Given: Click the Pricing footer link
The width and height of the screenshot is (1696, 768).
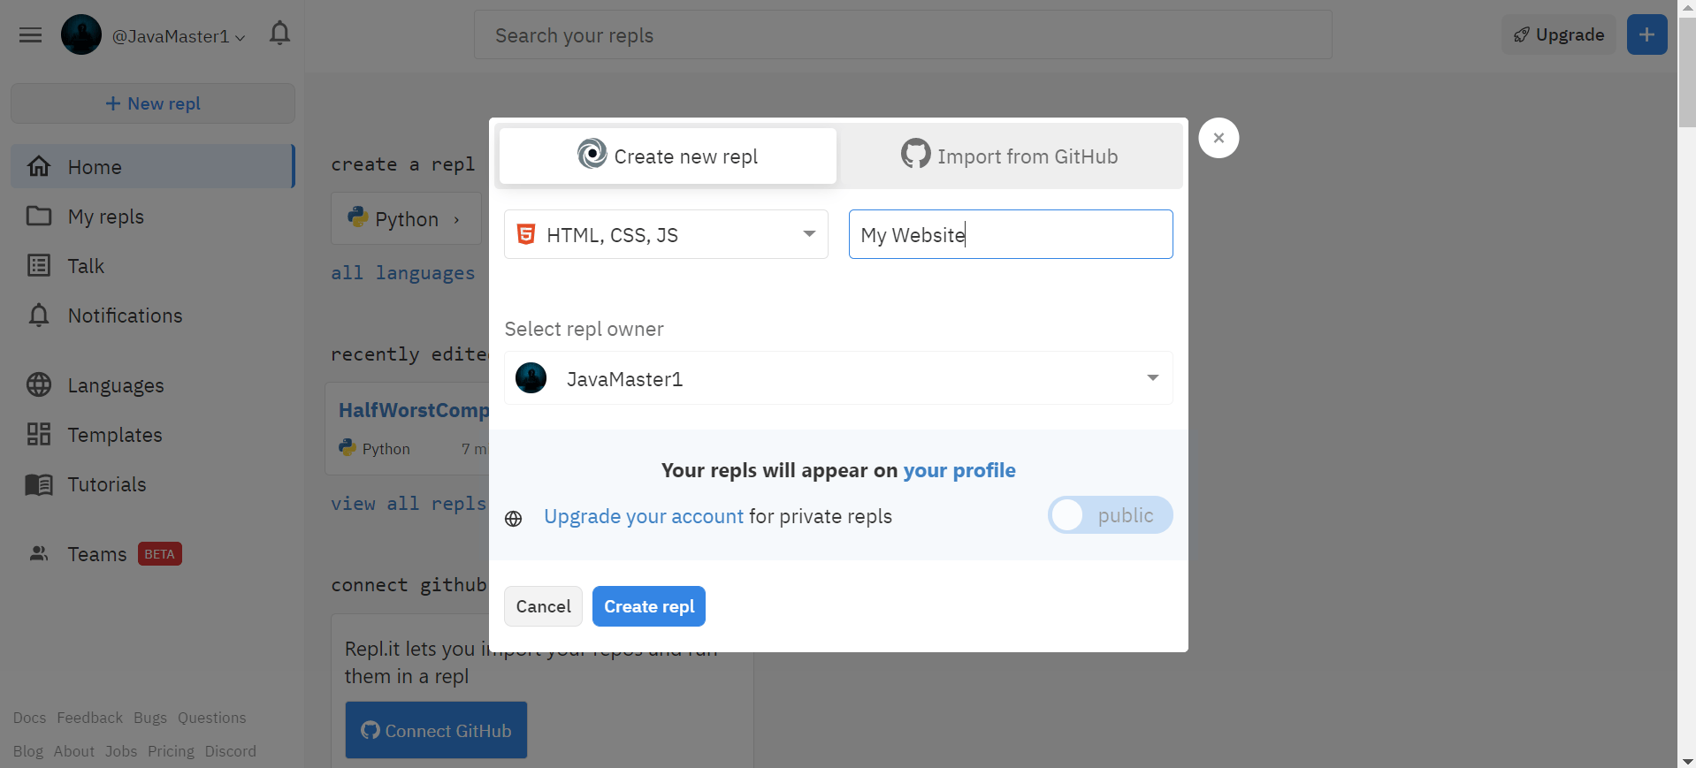Looking at the screenshot, I should 171,751.
